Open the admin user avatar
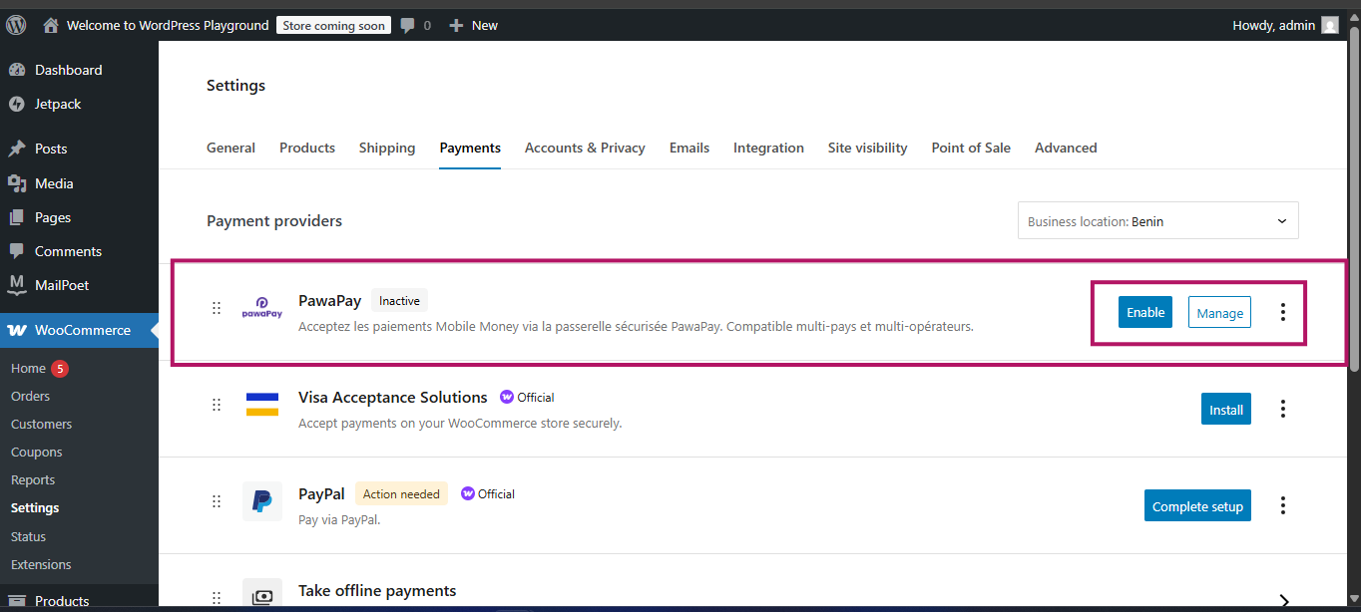 [x=1329, y=26]
